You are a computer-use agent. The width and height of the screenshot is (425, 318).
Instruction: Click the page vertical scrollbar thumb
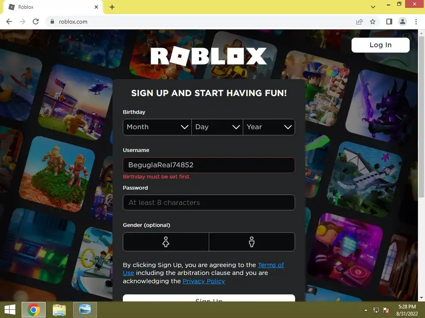point(421,117)
